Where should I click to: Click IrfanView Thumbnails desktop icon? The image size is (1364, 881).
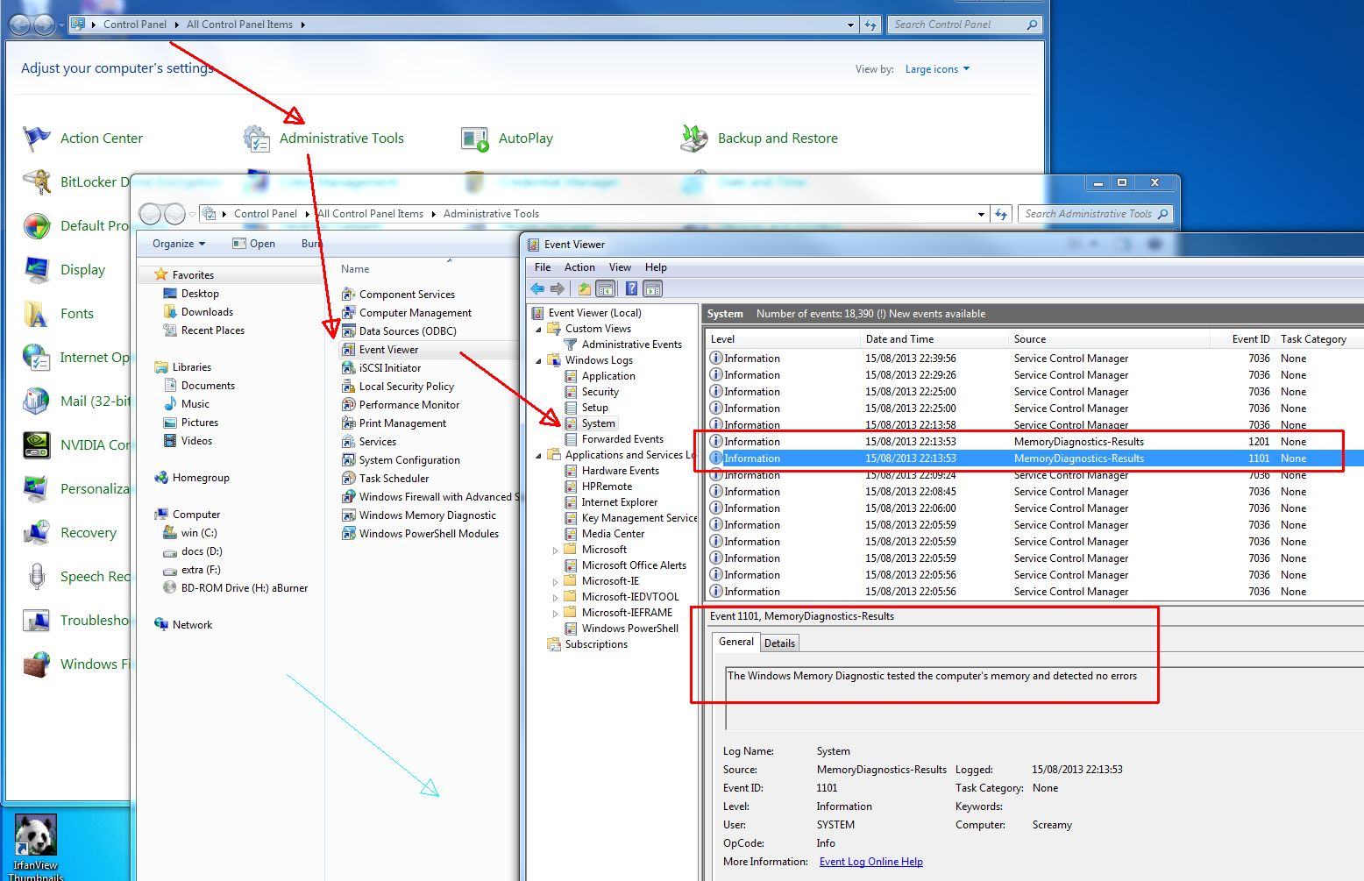pos(36,847)
